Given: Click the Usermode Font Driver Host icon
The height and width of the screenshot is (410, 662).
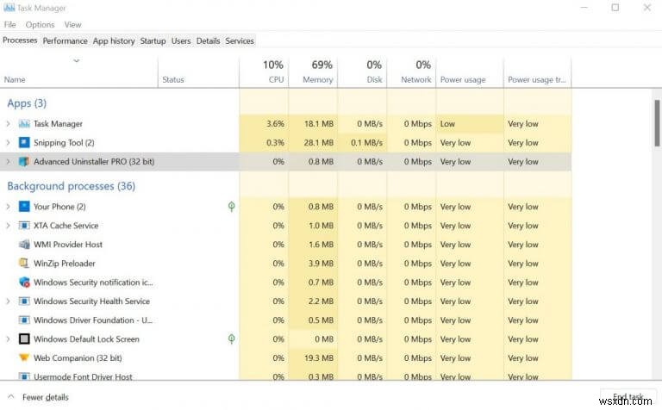Looking at the screenshot, I should click(24, 376).
